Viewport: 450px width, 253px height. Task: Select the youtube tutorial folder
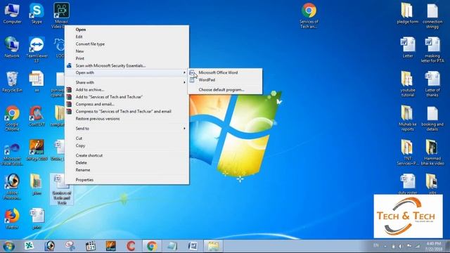coord(408,84)
